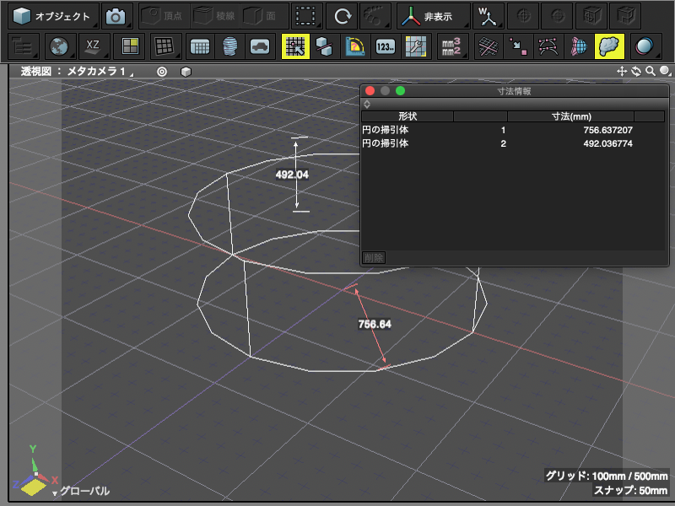675x506 pixels.
Task: Click the two cubes with line icon
Action: point(324,46)
